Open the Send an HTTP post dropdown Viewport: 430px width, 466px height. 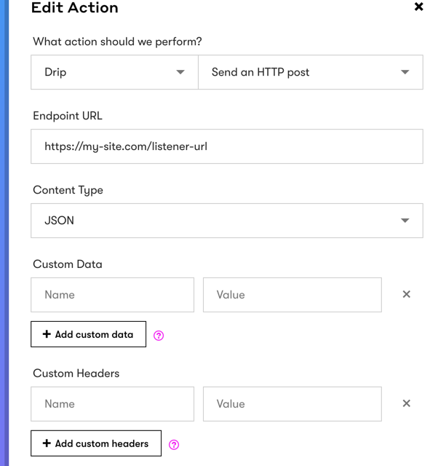(311, 72)
